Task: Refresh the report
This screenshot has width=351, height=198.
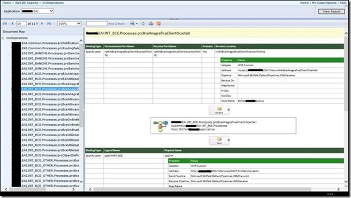Action: 143,23
